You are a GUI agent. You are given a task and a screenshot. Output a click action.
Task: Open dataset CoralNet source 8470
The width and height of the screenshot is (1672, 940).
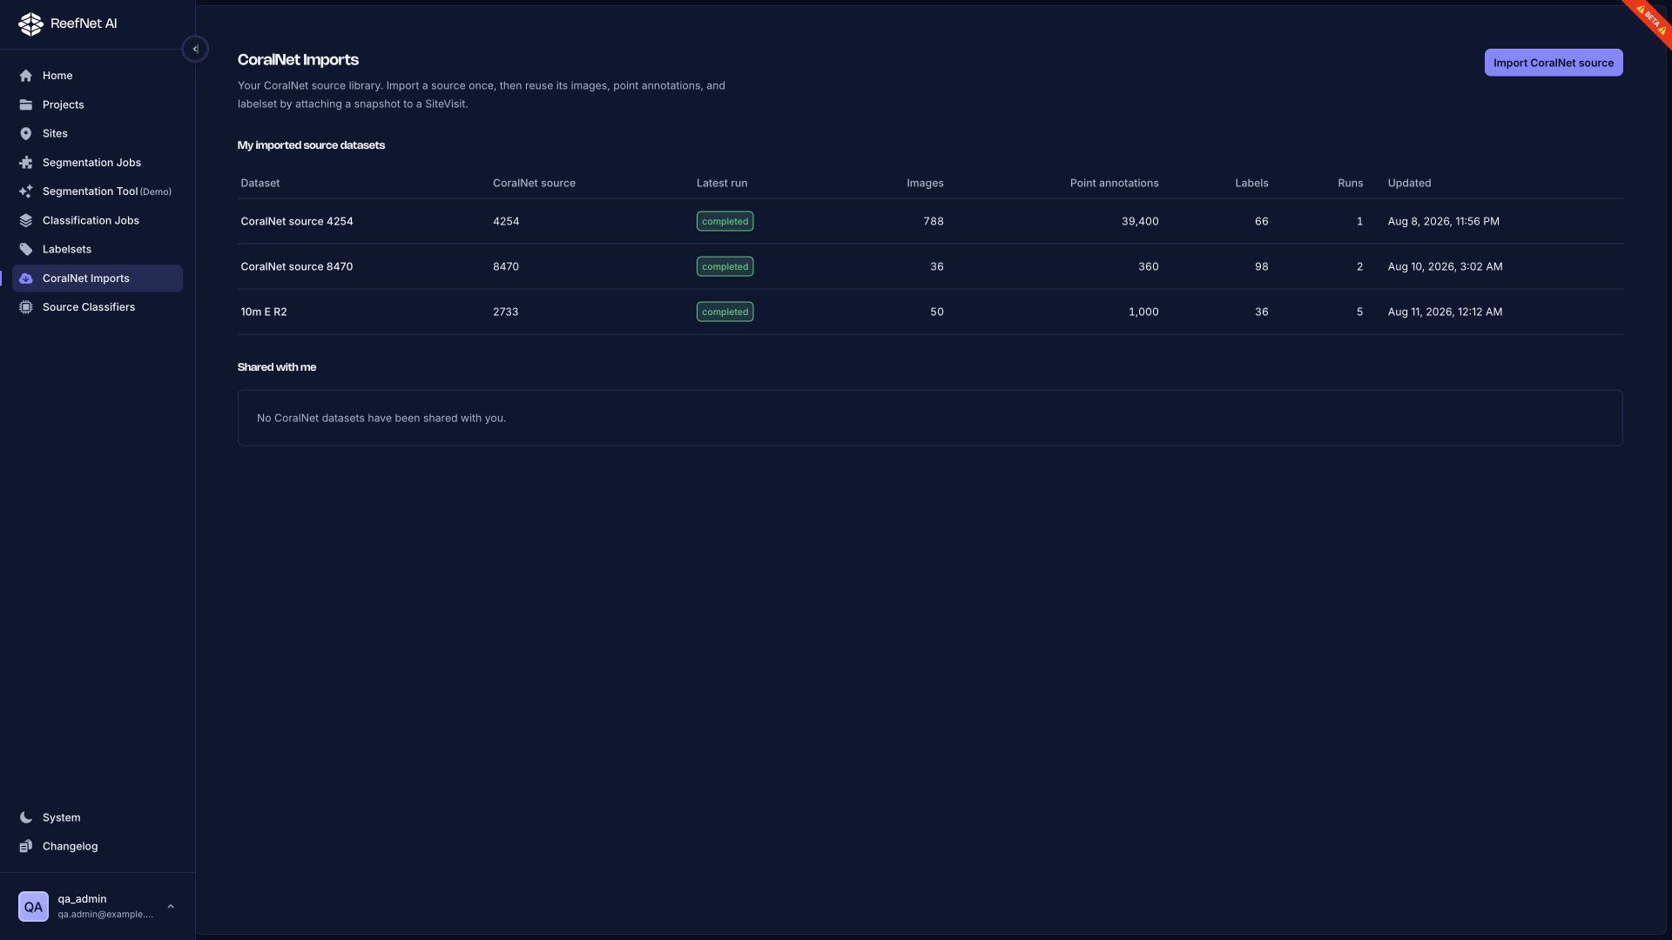click(297, 266)
